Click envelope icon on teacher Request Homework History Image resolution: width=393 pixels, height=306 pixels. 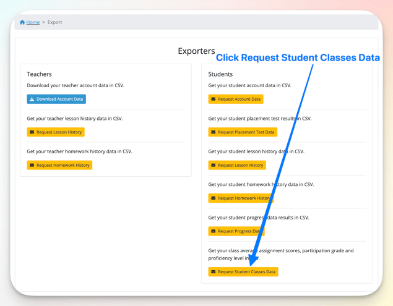click(32, 165)
